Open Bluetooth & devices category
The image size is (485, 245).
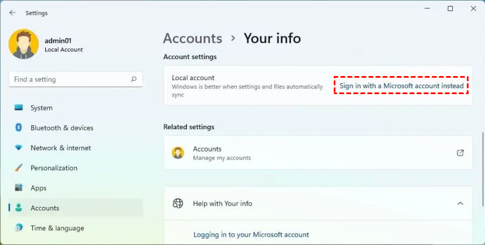point(62,128)
